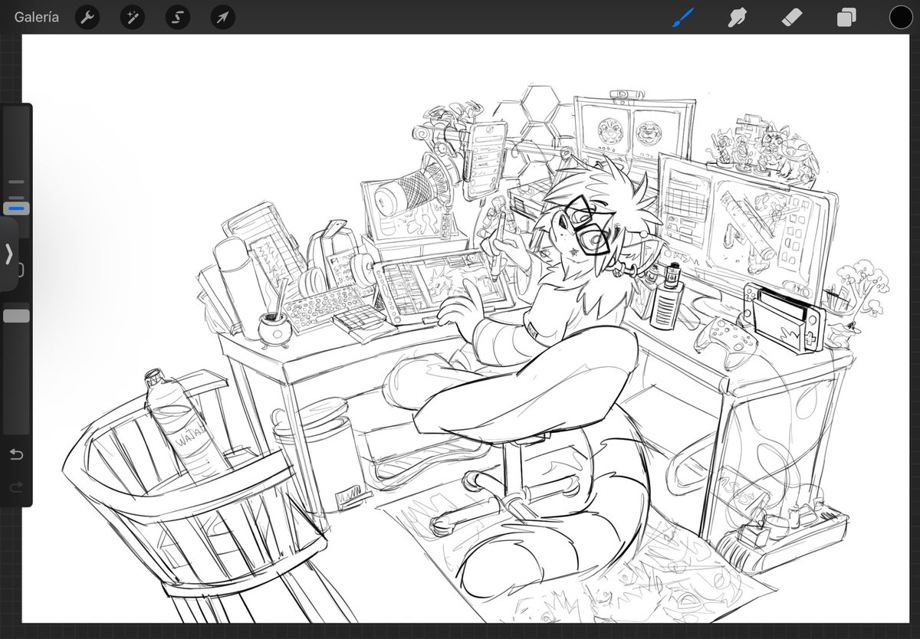
Task: Undo the last stroke
Action: [x=15, y=454]
